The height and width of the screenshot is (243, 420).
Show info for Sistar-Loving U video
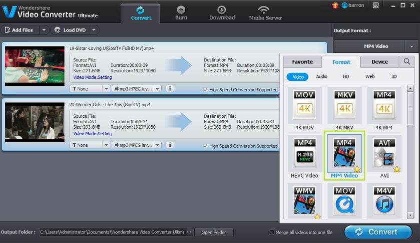click(170, 88)
